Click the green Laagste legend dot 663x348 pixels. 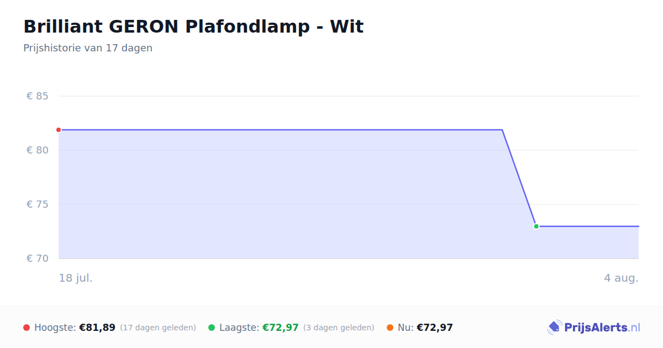click(212, 328)
